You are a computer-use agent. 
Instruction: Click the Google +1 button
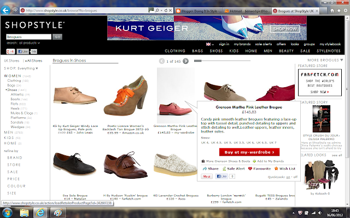coord(10,51)
